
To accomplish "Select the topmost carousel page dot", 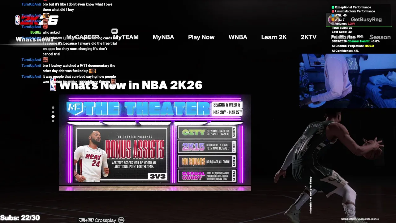I will 53,108.
